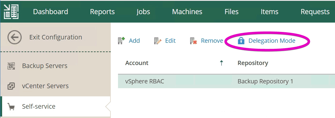Click Exit Configuration text
The image size is (335, 118).
coord(56,37)
